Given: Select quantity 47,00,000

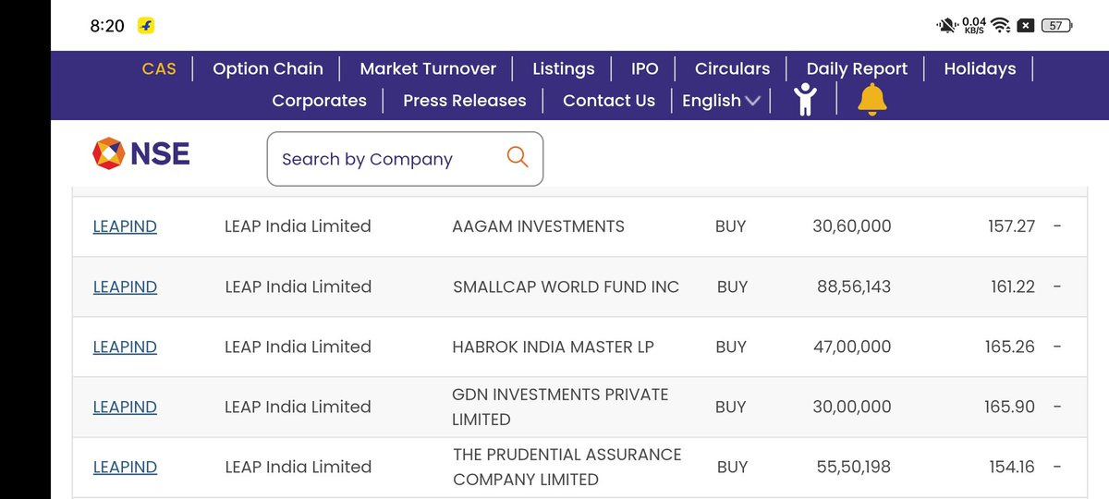Looking at the screenshot, I should click(852, 347).
